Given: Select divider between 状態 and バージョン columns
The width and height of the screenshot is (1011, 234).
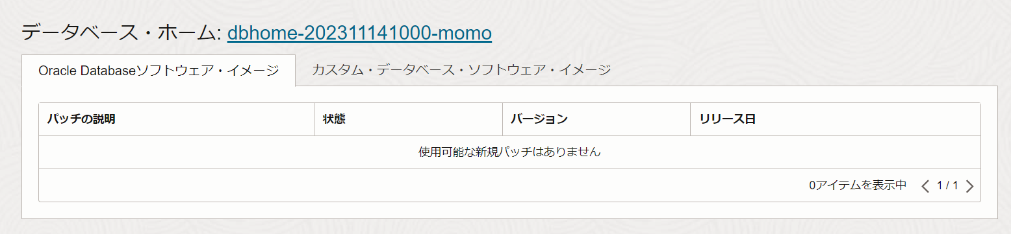Looking at the screenshot, I should 502,119.
